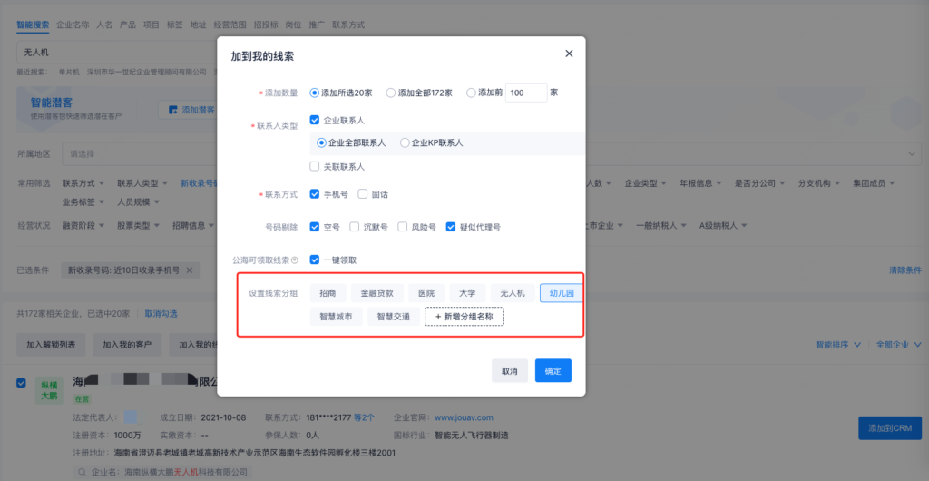Click 取消 to cancel the dialog

pos(509,371)
